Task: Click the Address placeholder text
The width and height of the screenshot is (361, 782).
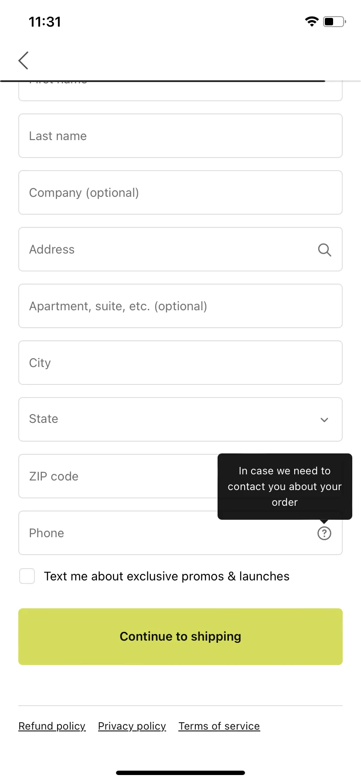Action: click(52, 250)
